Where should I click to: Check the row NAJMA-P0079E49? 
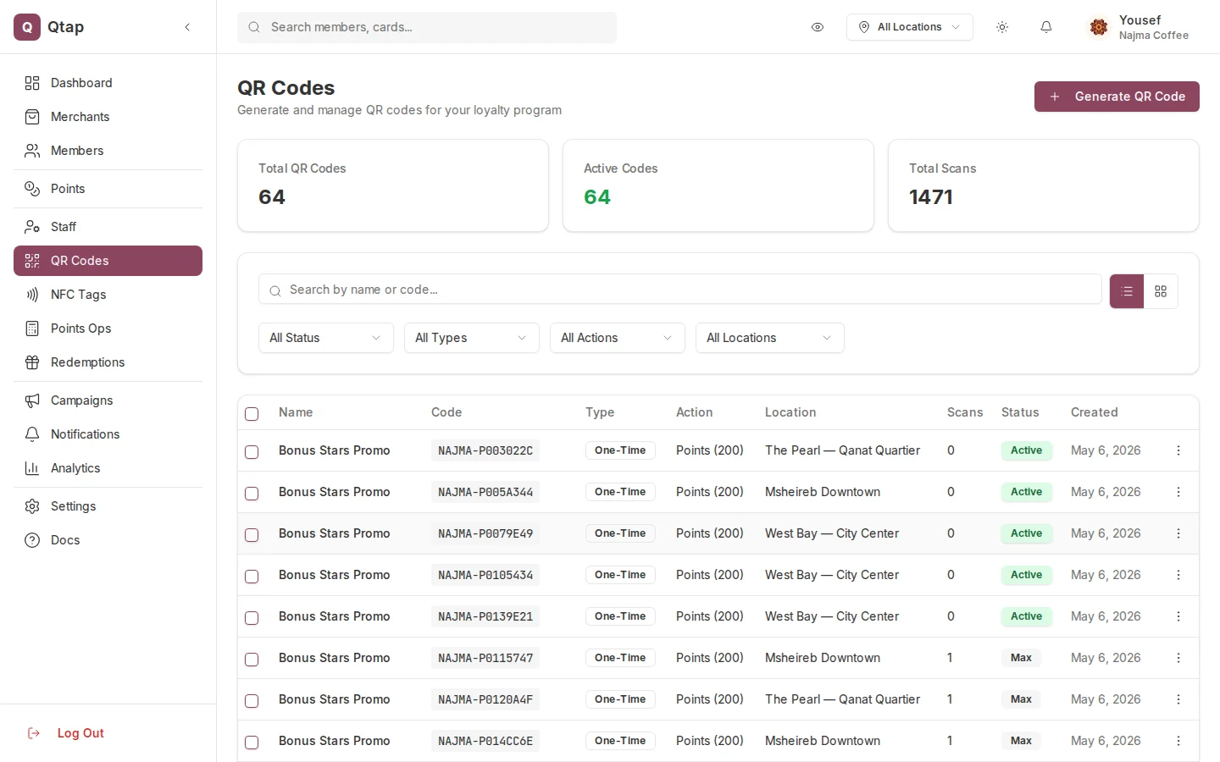coord(252,534)
